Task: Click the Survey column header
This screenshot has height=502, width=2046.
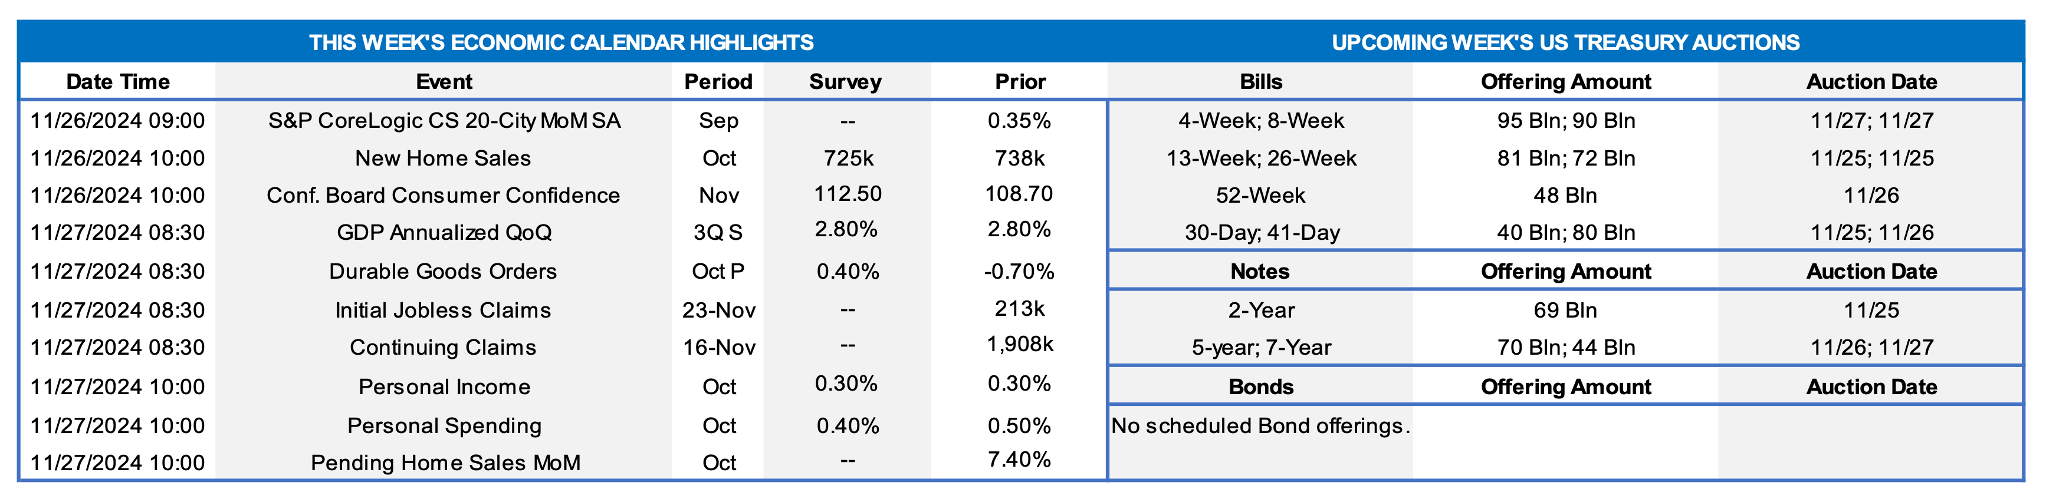Action: 845,82
